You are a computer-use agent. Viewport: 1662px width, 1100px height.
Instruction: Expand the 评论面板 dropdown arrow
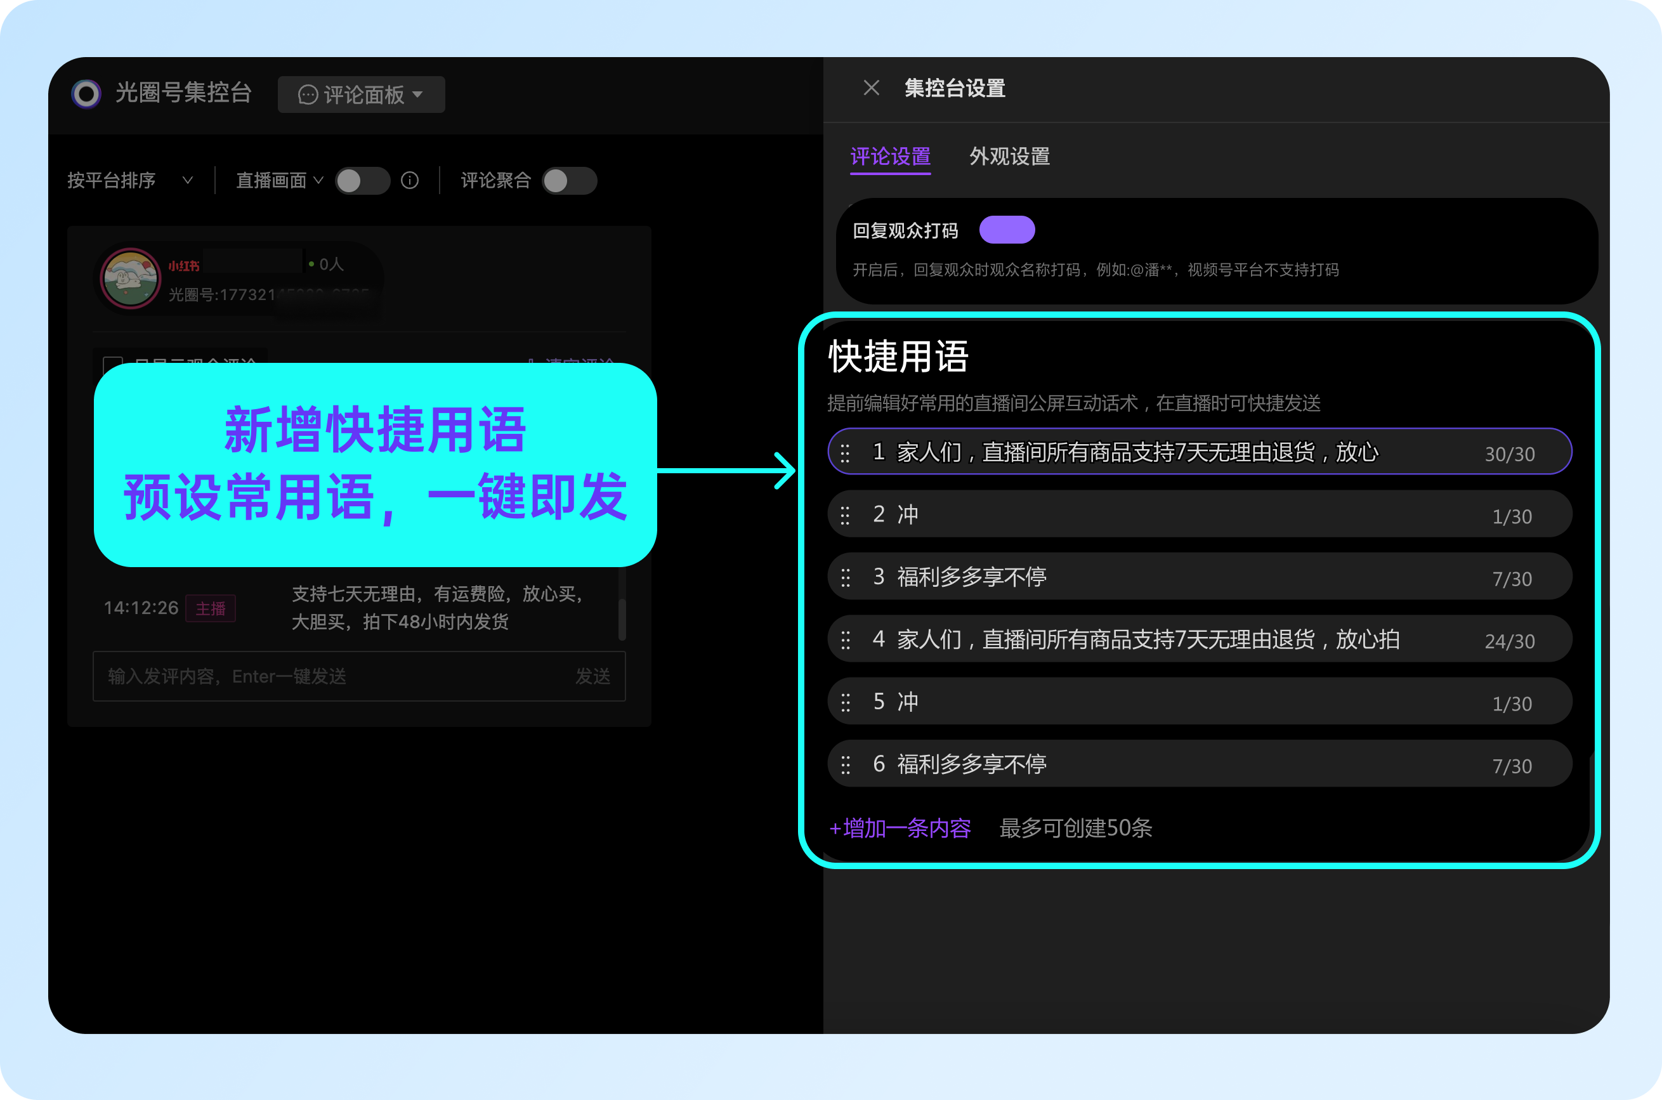point(419,94)
